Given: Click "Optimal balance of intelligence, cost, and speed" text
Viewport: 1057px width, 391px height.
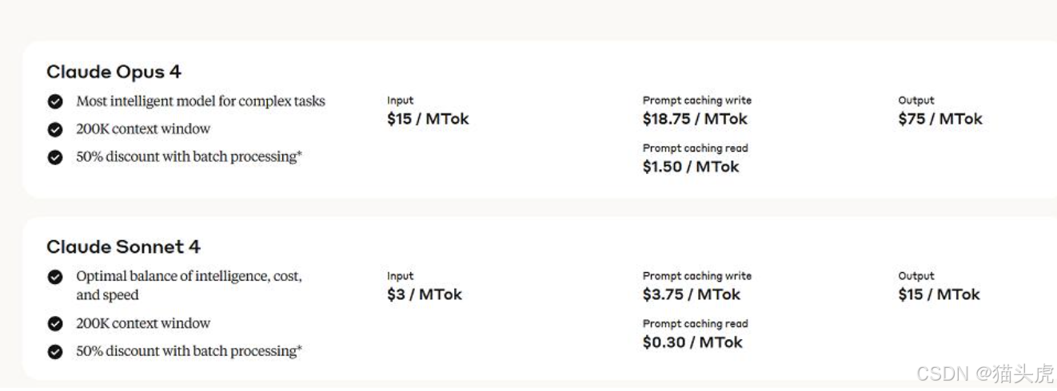Looking at the screenshot, I should (x=189, y=286).
